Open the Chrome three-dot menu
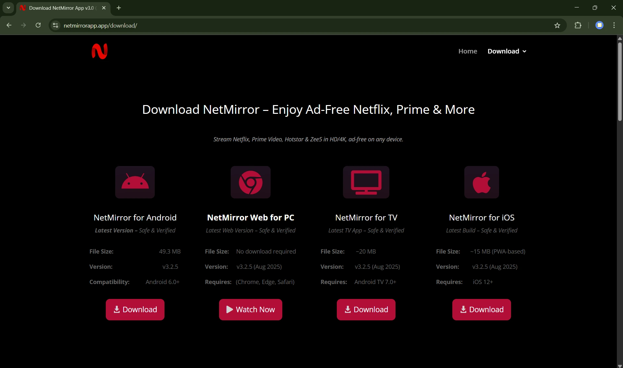The height and width of the screenshot is (368, 623). tap(614, 25)
